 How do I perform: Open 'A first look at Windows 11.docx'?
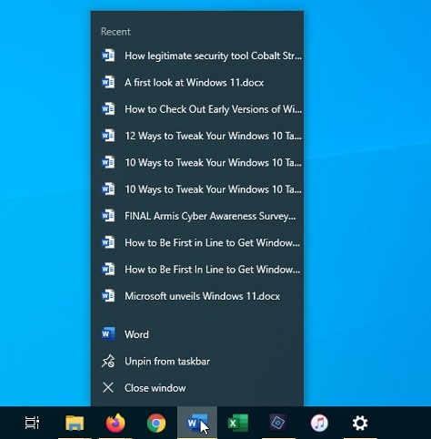point(197,83)
